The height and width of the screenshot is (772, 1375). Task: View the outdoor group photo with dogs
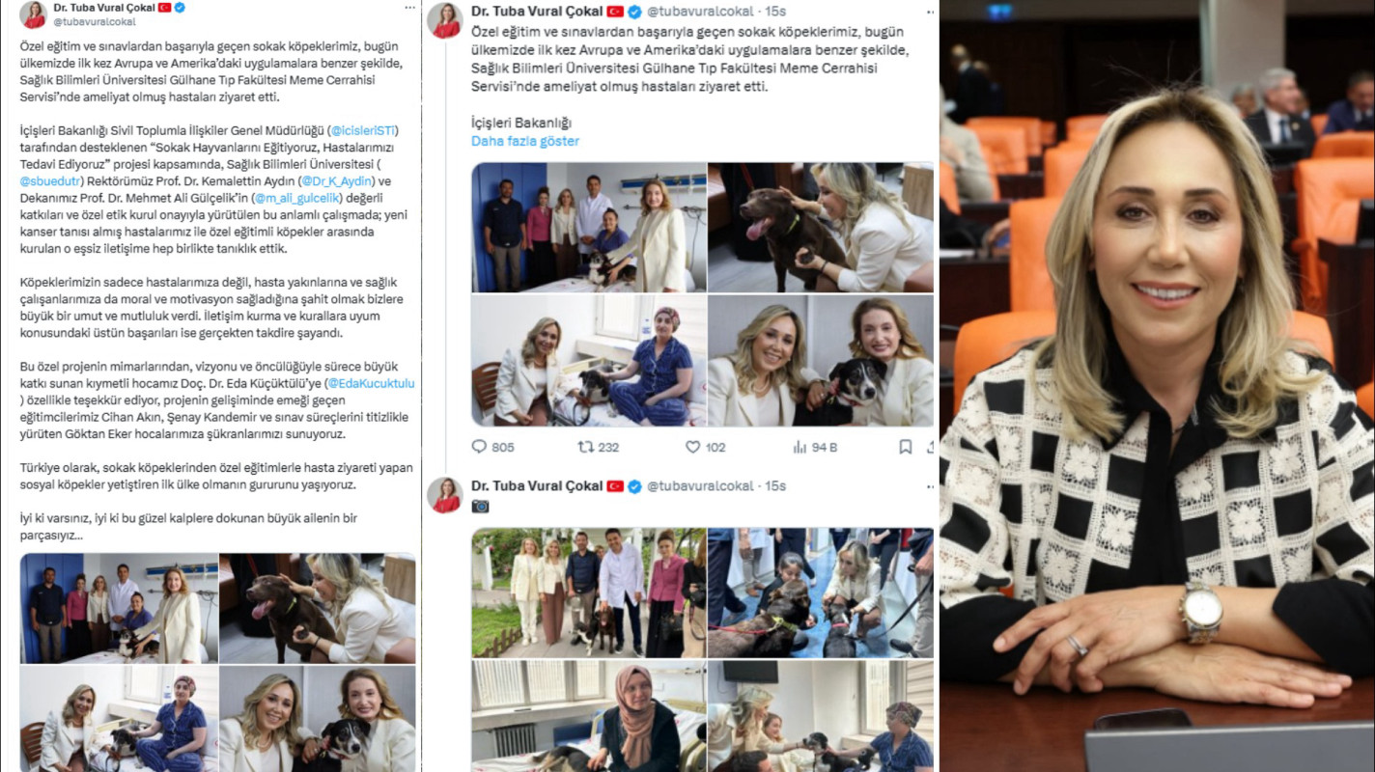(589, 593)
